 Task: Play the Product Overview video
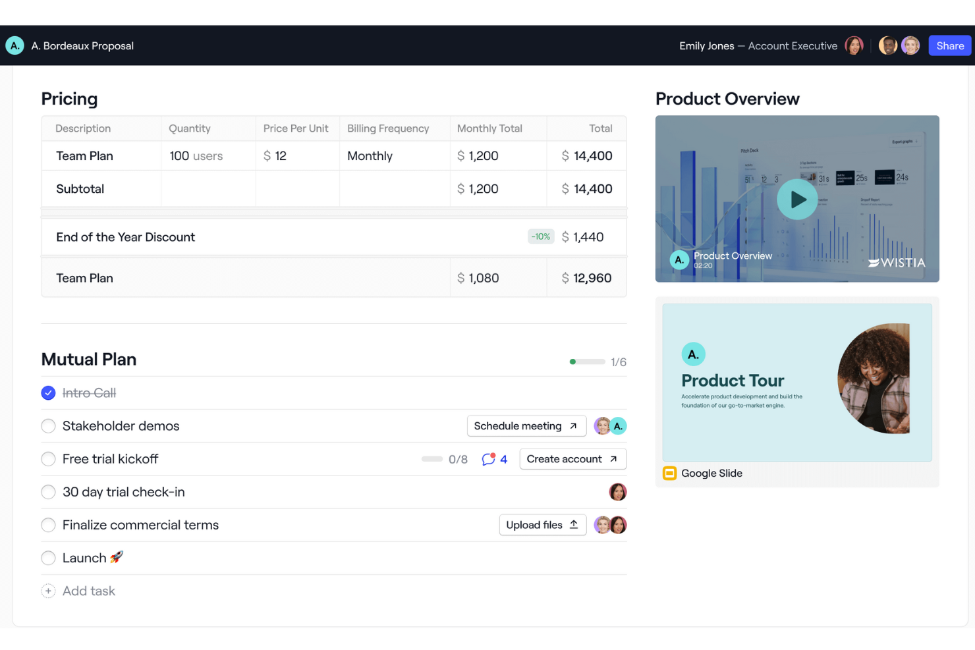point(797,199)
